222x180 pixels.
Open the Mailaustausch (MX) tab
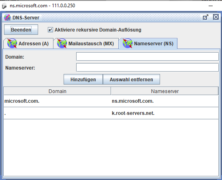click(86, 43)
